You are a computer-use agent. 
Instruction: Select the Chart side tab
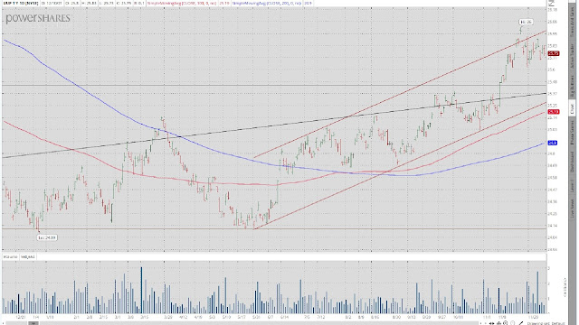(572, 108)
